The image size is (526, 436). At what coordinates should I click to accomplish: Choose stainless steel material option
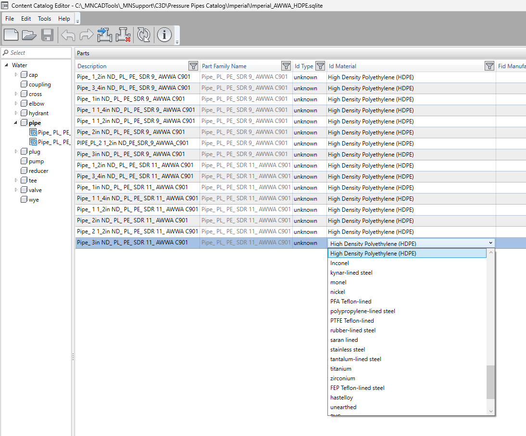point(407,350)
